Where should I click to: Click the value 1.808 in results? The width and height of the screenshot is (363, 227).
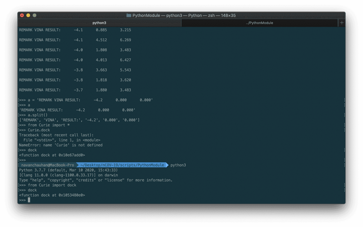[101, 50]
